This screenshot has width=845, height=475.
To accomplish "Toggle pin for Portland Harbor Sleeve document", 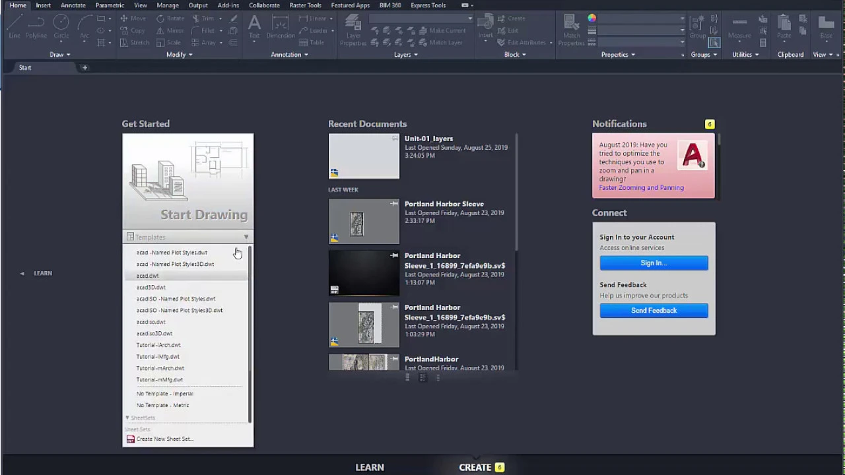I will tap(394, 204).
